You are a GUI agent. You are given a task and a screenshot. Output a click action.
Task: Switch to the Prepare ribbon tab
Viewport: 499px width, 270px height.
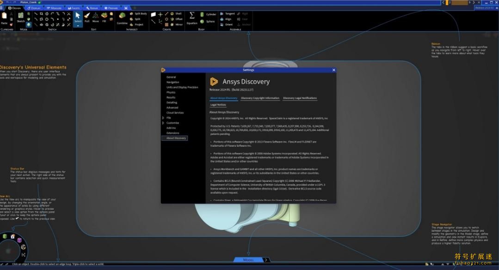pos(111,8)
